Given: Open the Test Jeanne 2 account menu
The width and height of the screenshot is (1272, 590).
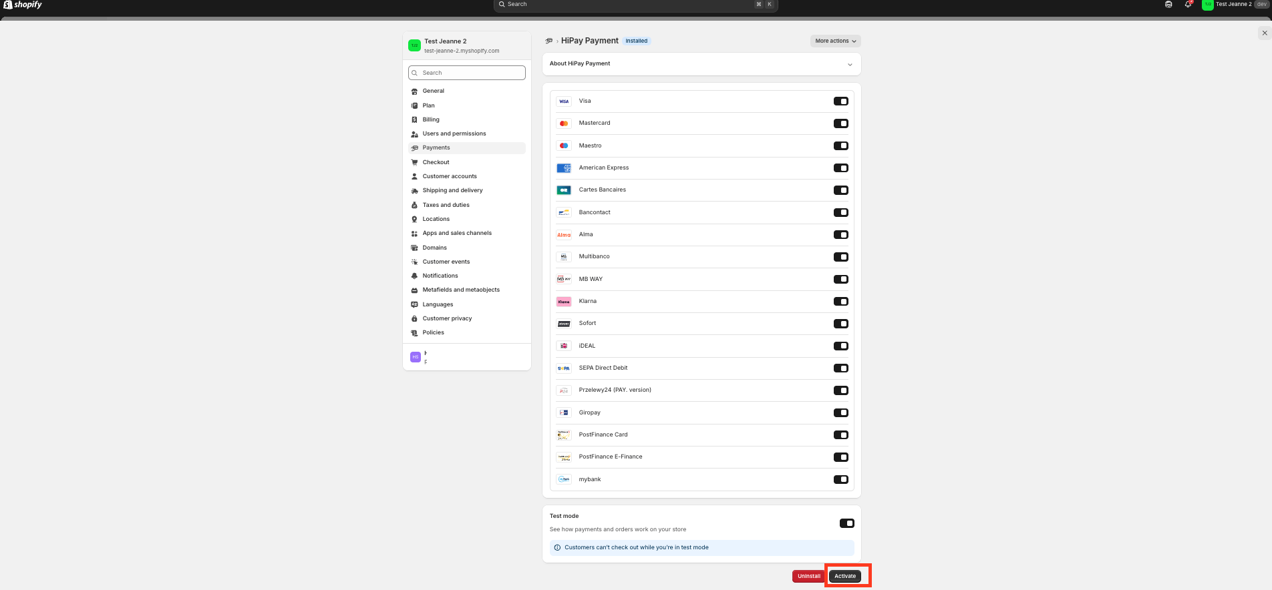Looking at the screenshot, I should pyautogui.click(x=1235, y=4).
